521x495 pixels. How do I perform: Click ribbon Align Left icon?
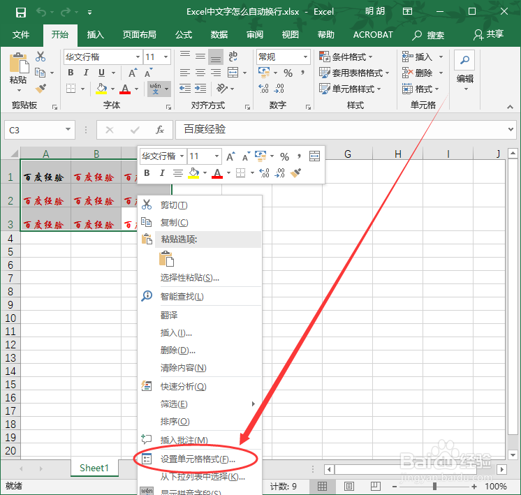(185, 73)
